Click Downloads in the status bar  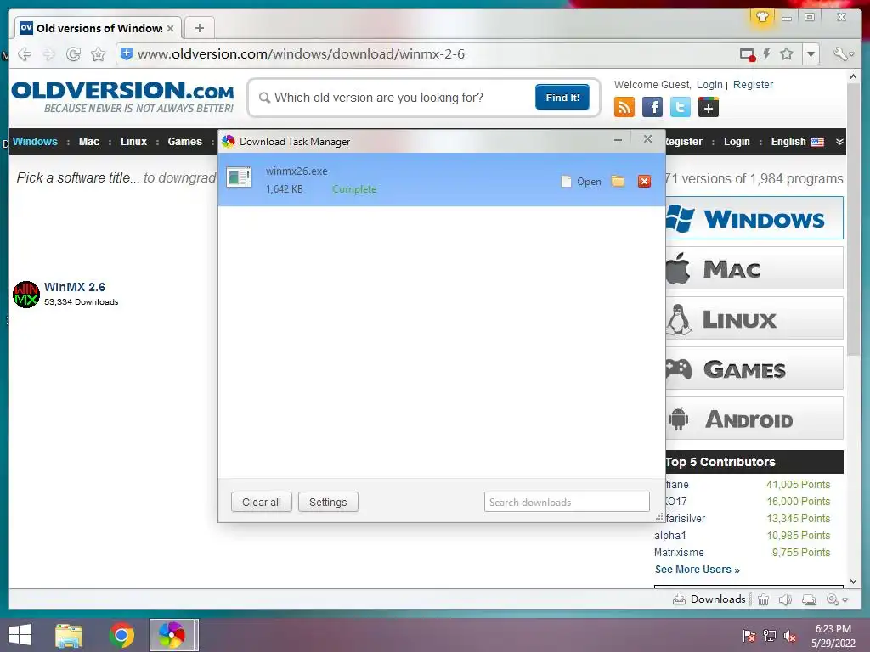tap(709, 599)
